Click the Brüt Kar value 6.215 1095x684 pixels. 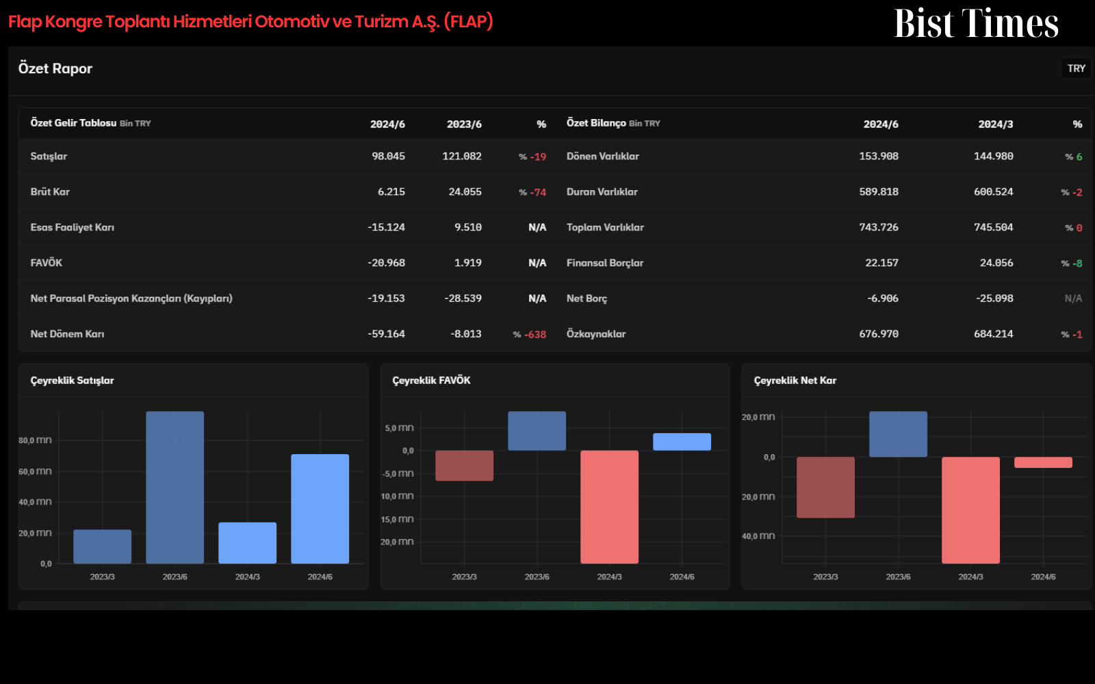391,192
